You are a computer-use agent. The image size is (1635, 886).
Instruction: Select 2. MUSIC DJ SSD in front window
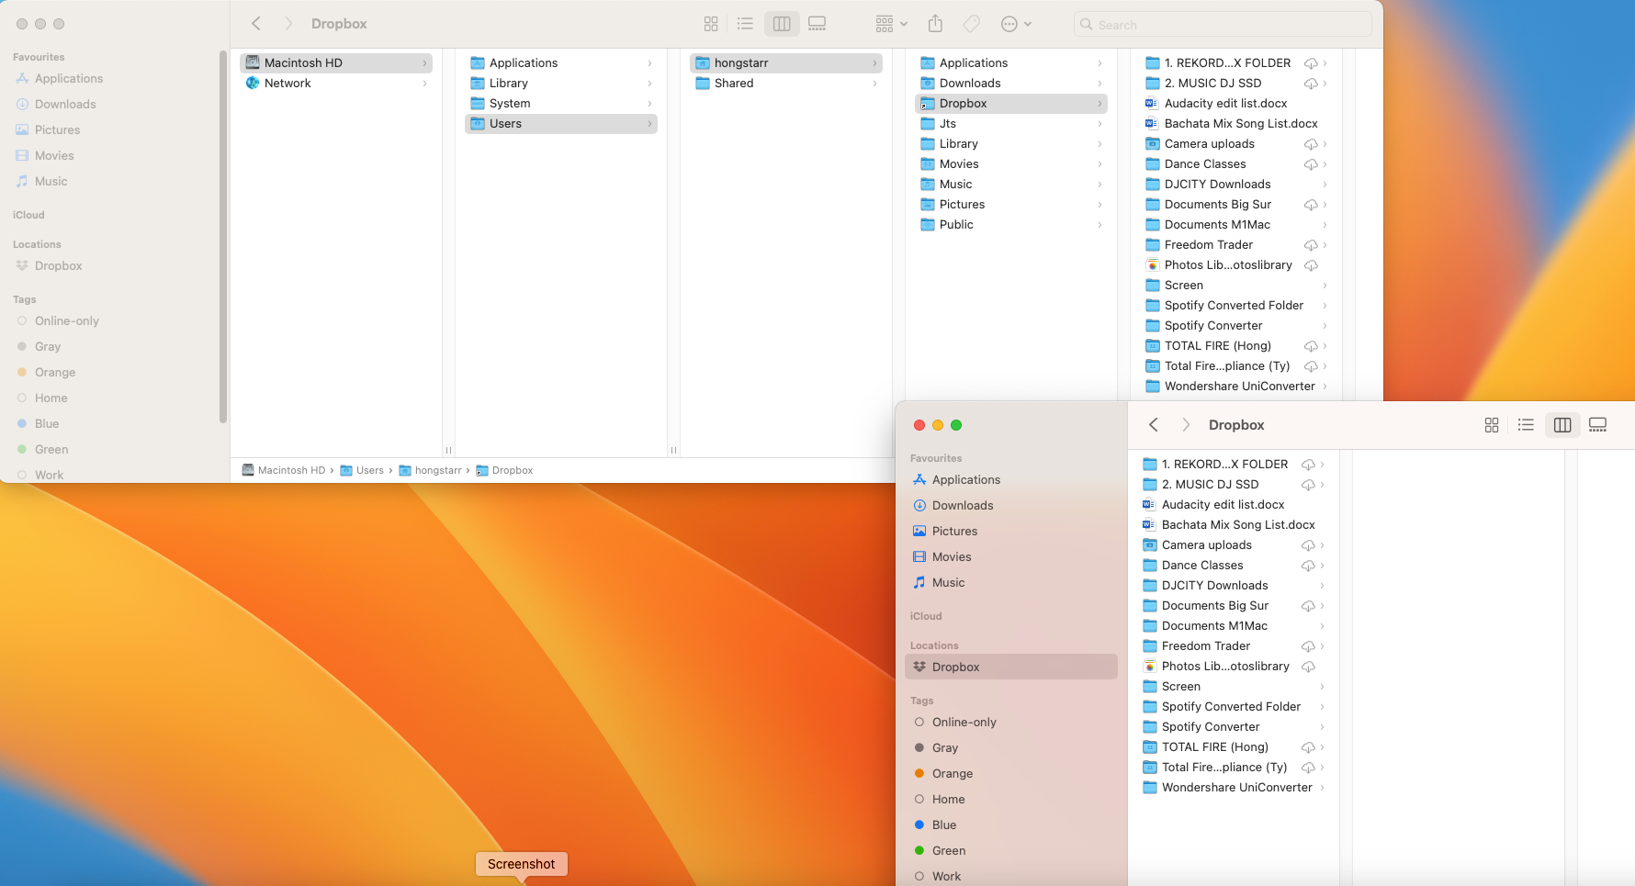click(1234, 485)
